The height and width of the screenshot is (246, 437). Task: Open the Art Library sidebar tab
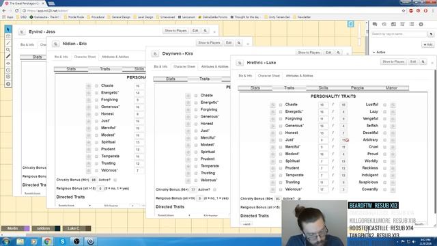click(x=384, y=25)
